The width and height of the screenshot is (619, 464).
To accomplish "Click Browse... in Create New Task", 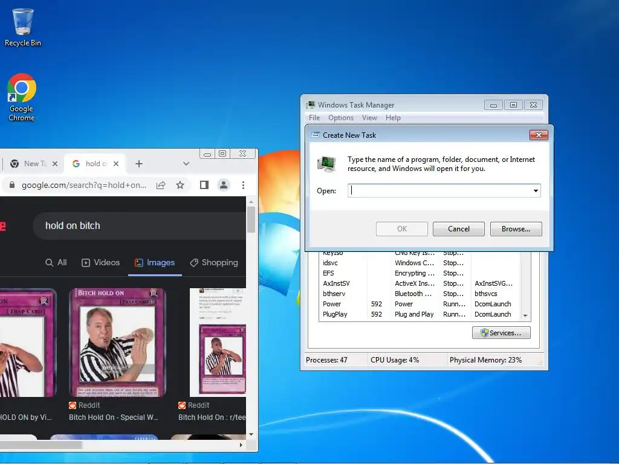I will (x=516, y=229).
